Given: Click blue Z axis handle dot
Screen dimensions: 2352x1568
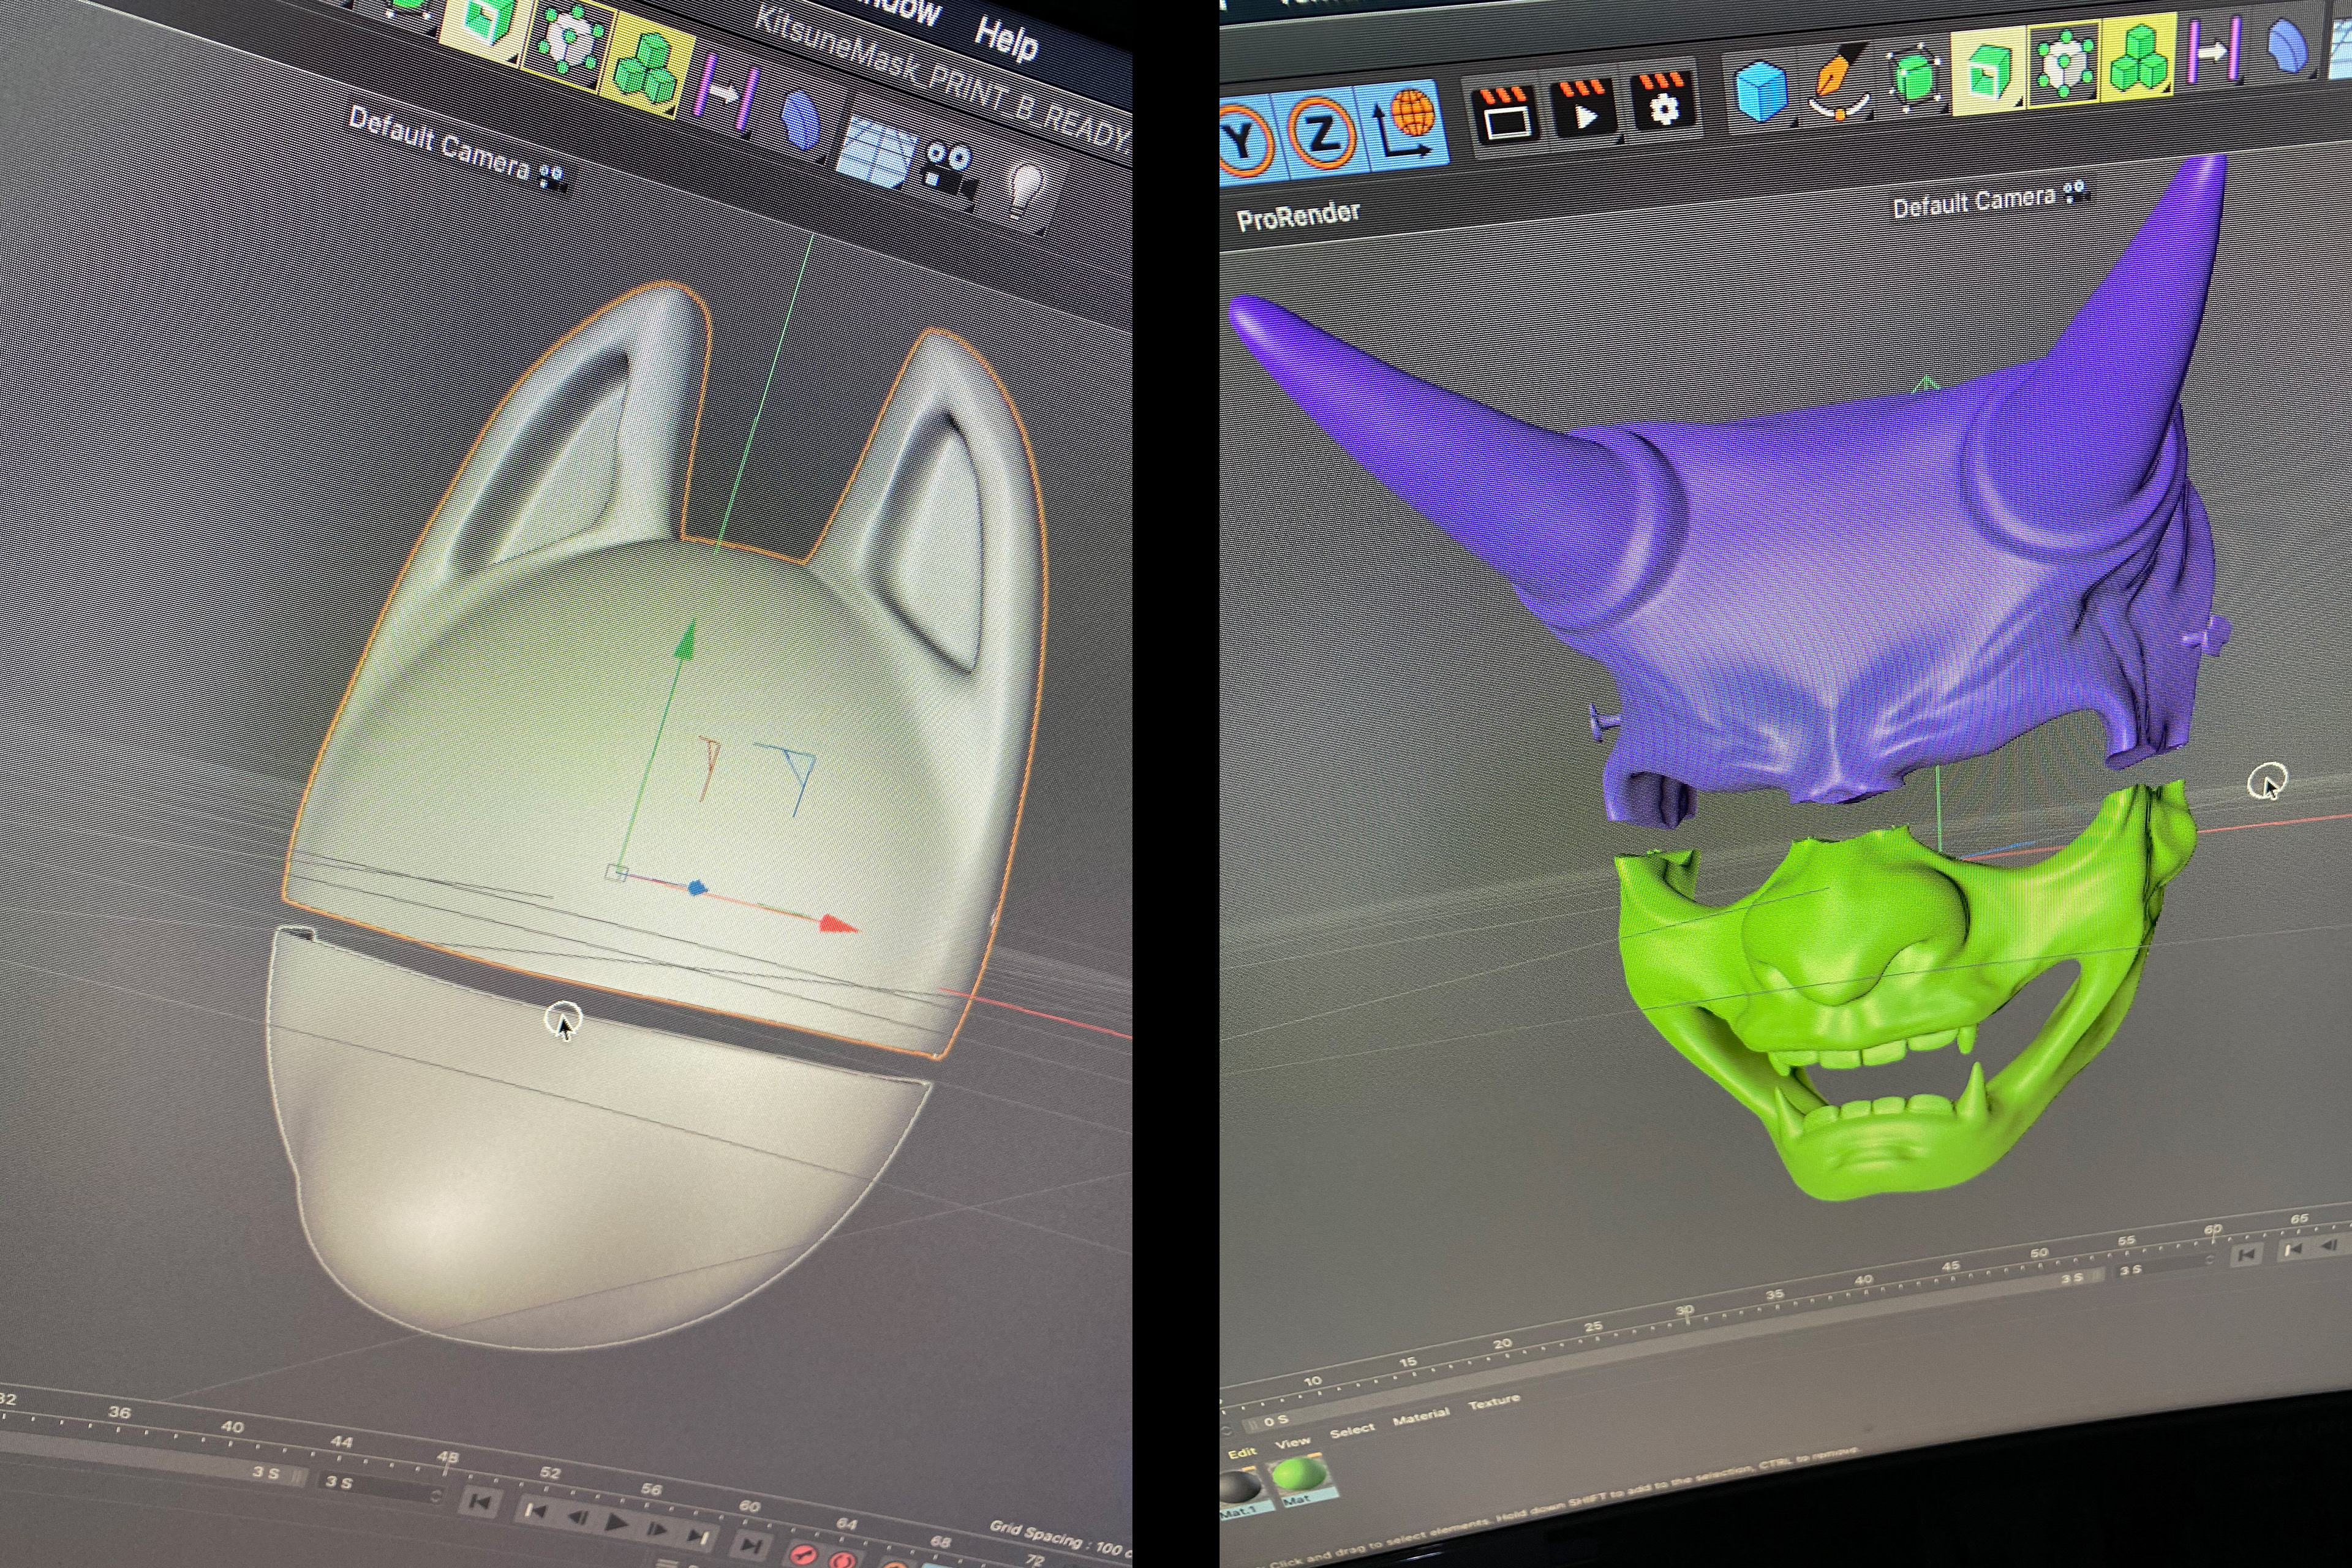Looking at the screenshot, I should point(697,887).
